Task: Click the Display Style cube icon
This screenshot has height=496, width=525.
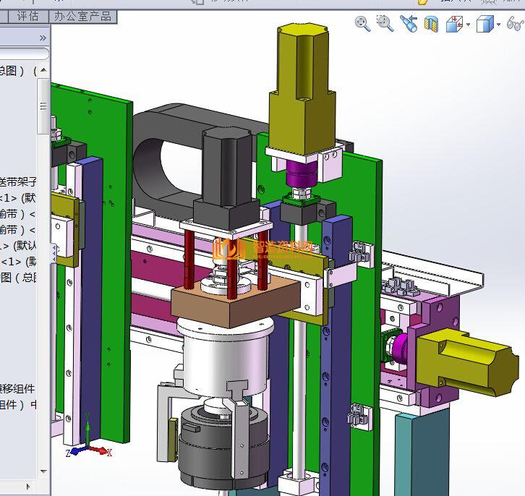Action: [484, 25]
